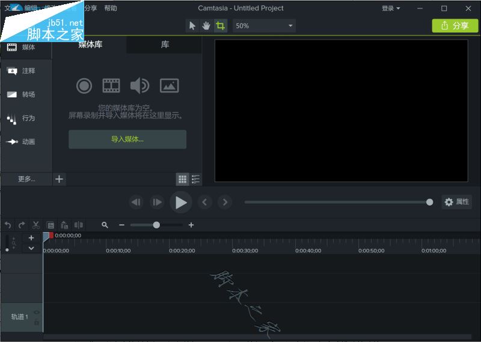The width and height of the screenshot is (481, 342).
Task: Click the timeline zoom magnifier icon
Action: [105, 225]
